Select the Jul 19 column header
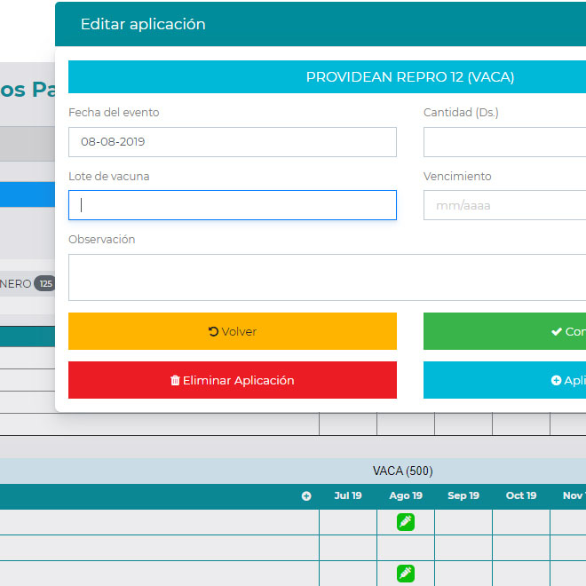Viewport: 586px width, 586px height. (x=348, y=496)
